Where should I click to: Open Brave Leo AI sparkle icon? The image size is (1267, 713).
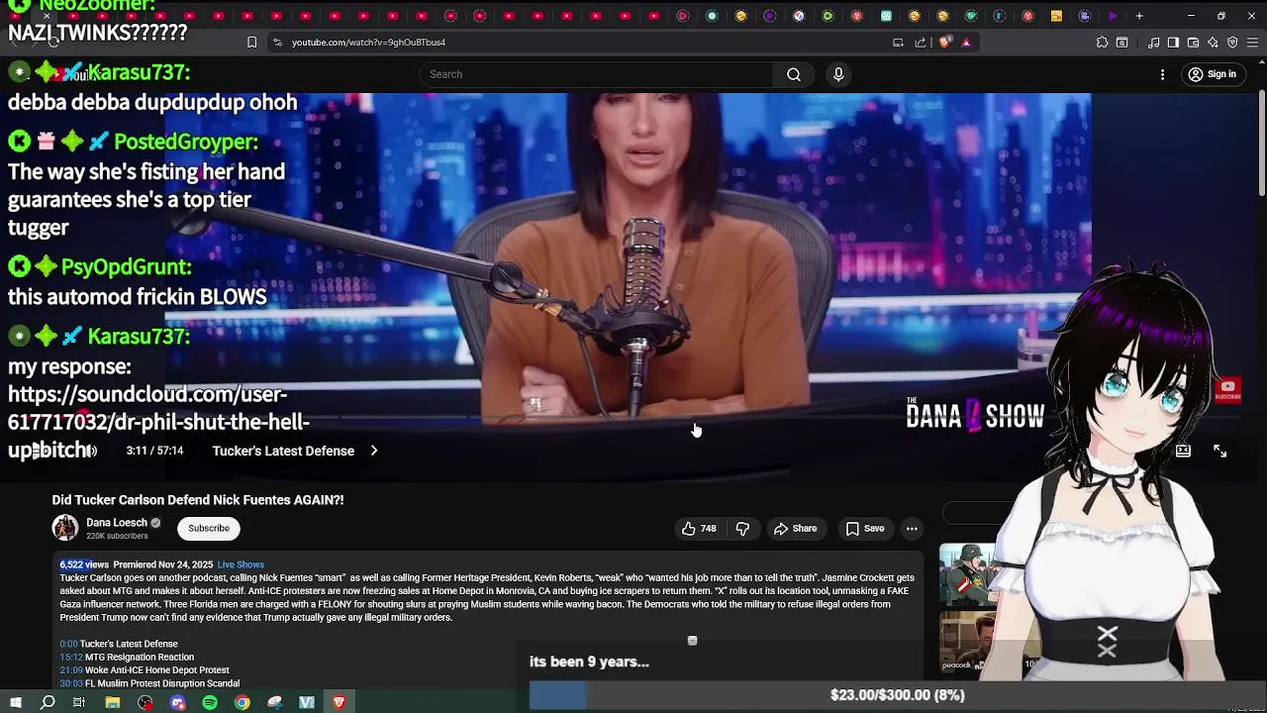pyautogui.click(x=1213, y=43)
